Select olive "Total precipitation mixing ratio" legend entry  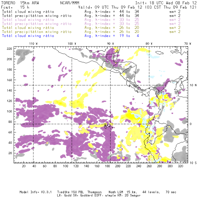pyautogui.click(x=37, y=32)
